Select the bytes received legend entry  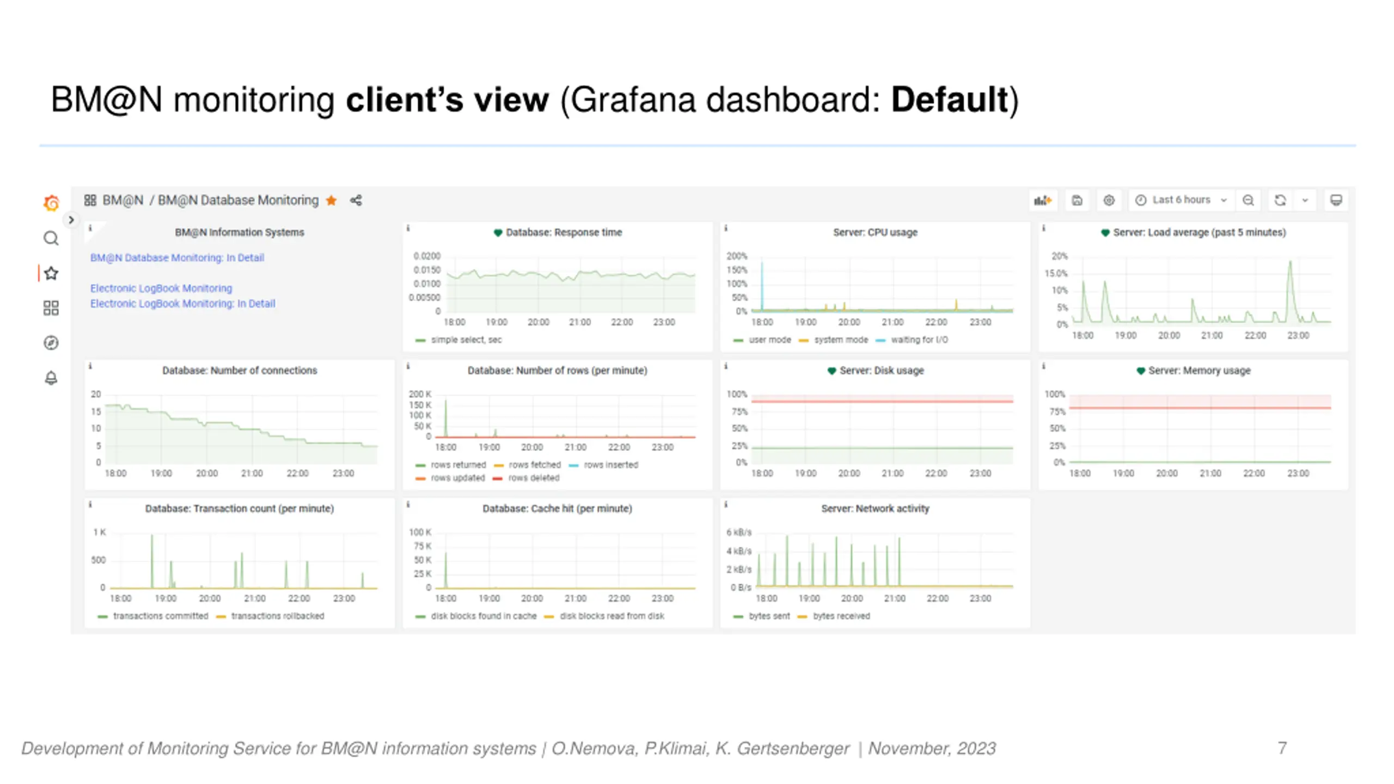pyautogui.click(x=841, y=616)
